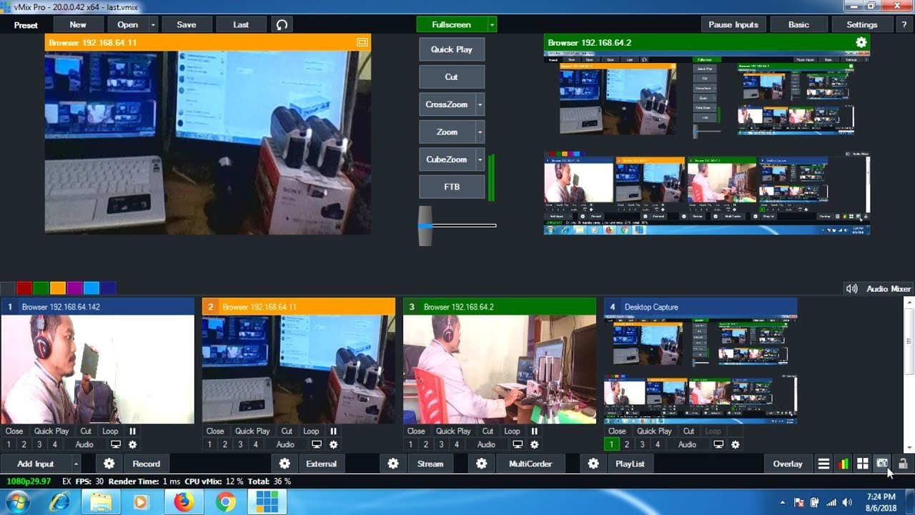Image resolution: width=915 pixels, height=515 pixels.
Task: Click system tray volume icon
Action: coord(848,502)
